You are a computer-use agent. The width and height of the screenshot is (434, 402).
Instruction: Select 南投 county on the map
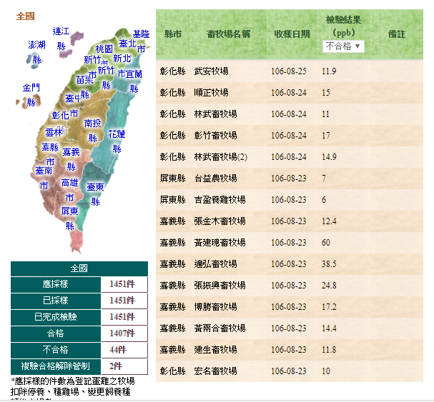[93, 130]
